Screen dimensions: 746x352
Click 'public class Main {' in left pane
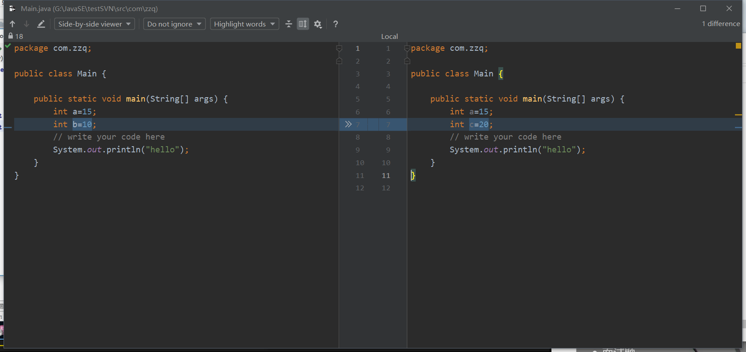(60, 73)
